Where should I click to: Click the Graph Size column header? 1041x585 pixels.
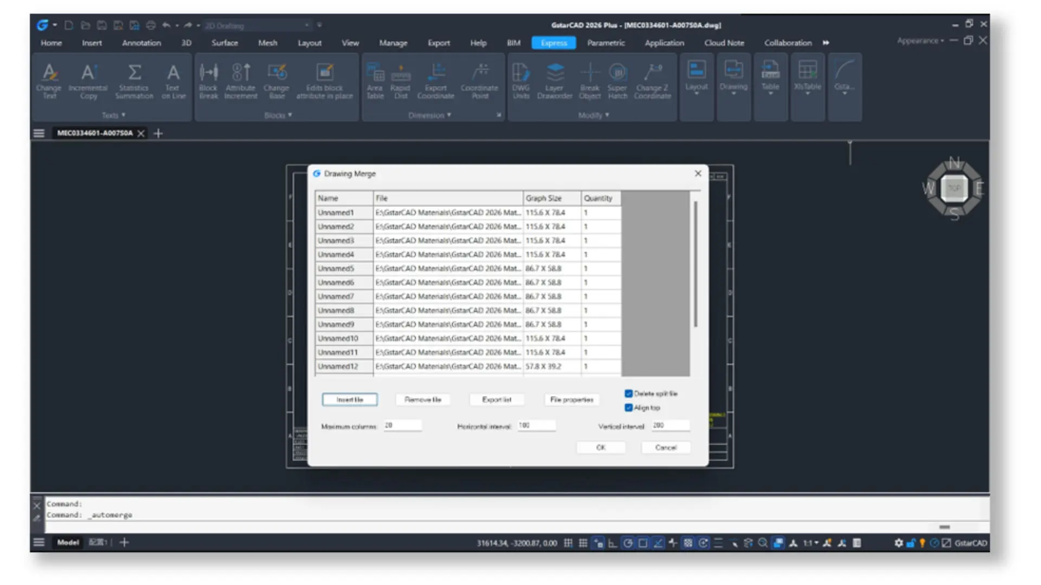(552, 198)
